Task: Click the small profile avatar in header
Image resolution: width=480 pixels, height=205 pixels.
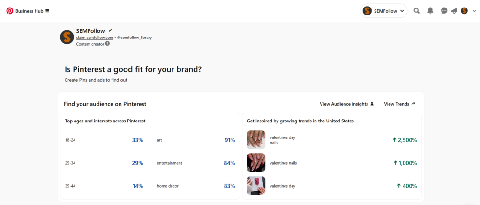Action: [464, 11]
